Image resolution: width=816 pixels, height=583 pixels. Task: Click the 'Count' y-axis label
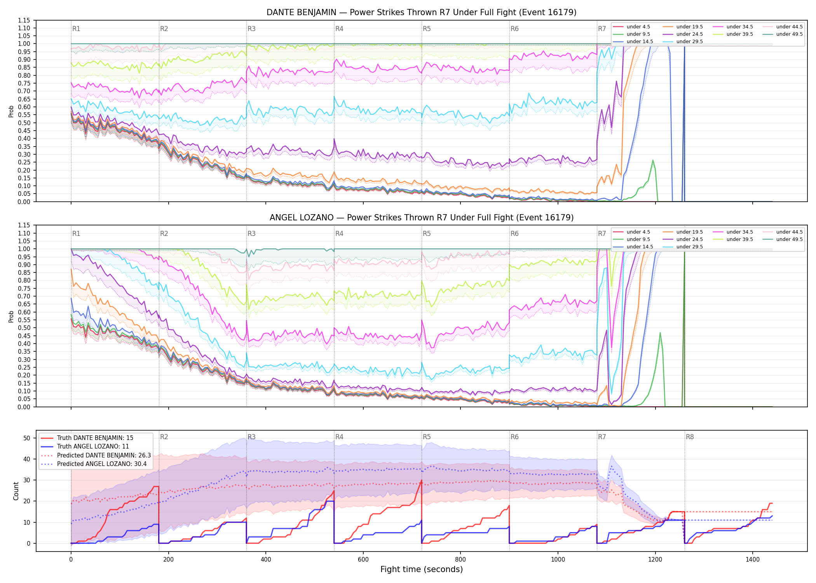[x=16, y=491]
